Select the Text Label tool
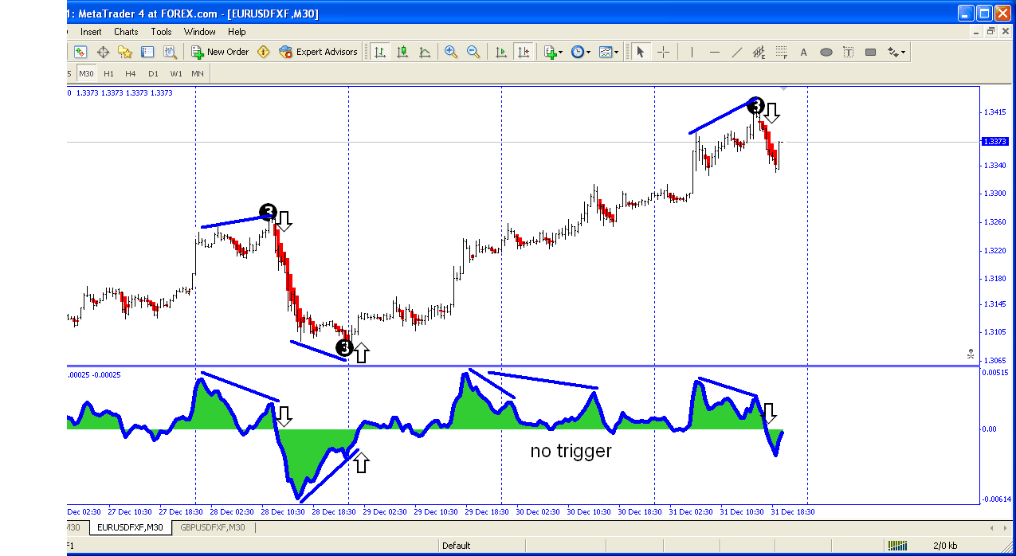This screenshot has width=1016, height=556. (x=849, y=53)
